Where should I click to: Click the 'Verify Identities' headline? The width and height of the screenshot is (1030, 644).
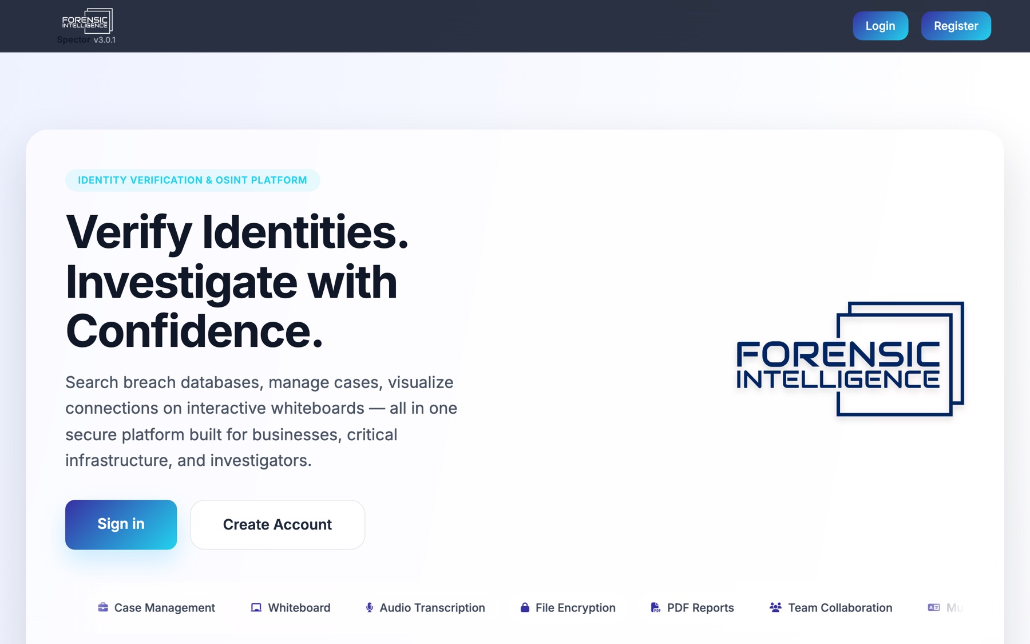point(237,232)
